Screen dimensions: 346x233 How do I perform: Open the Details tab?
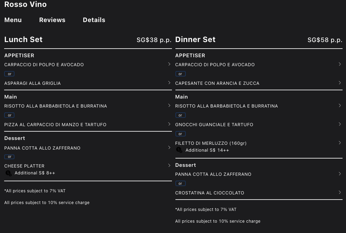[x=94, y=20]
